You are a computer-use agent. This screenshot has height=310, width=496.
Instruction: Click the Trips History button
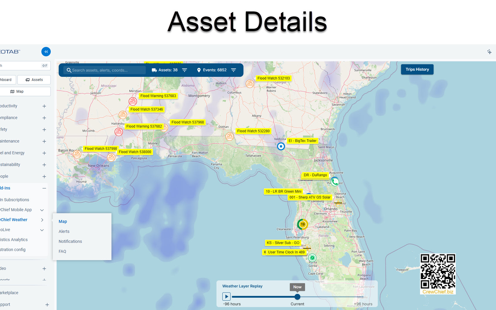click(x=417, y=70)
